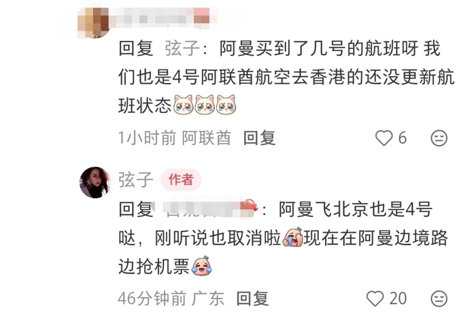
Task: Click the 作者 badge next to 弦子
Action: pos(181,180)
